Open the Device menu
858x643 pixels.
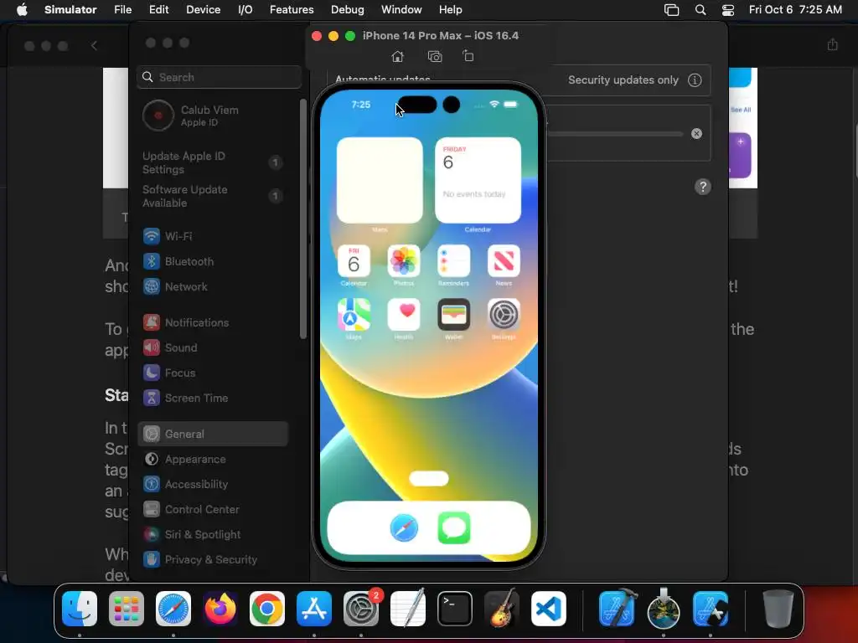(x=203, y=10)
